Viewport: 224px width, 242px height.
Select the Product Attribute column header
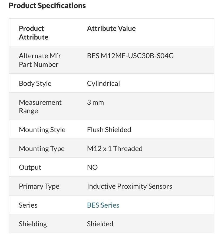[x=34, y=33]
